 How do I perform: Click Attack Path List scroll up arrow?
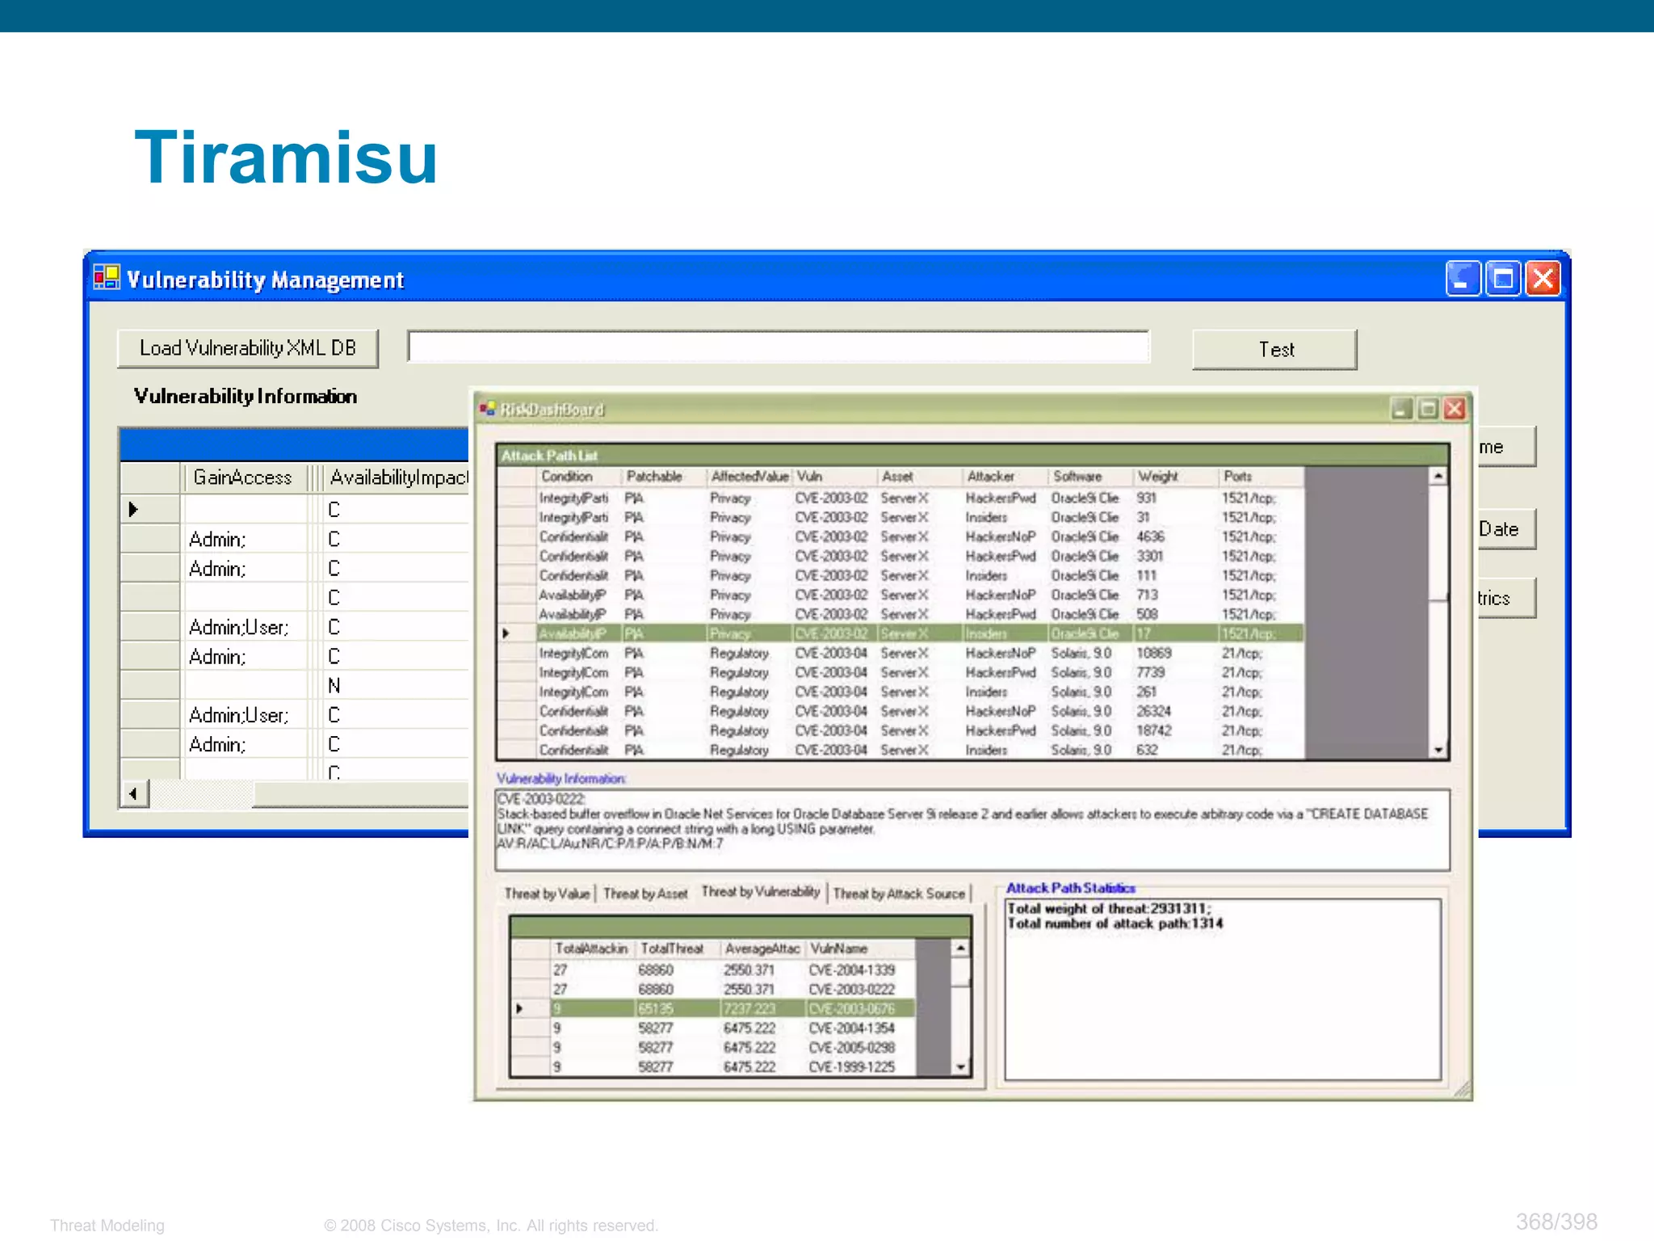click(1438, 477)
